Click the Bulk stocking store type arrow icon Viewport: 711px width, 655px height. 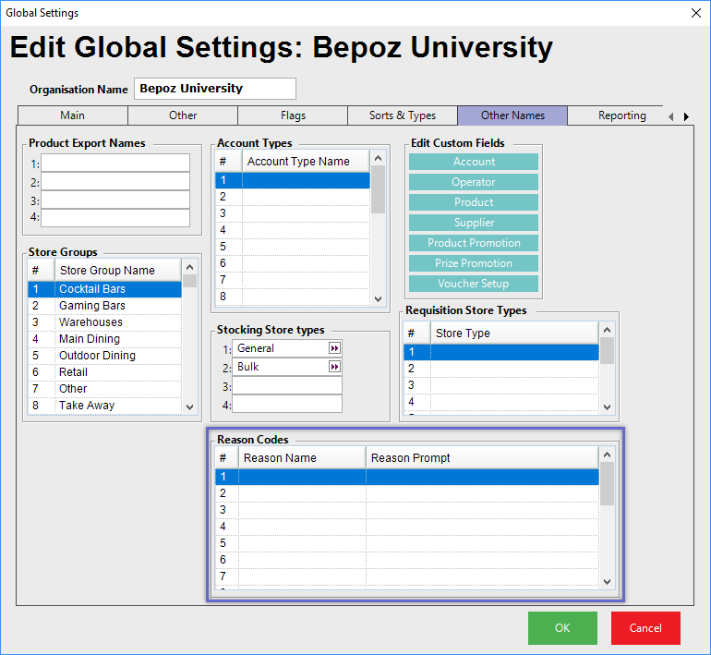point(334,367)
